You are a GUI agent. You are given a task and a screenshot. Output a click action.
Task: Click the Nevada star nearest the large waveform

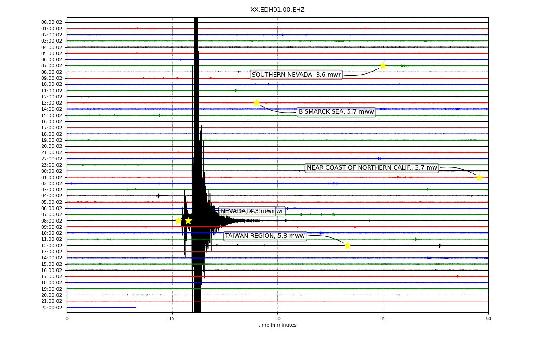coord(188,221)
